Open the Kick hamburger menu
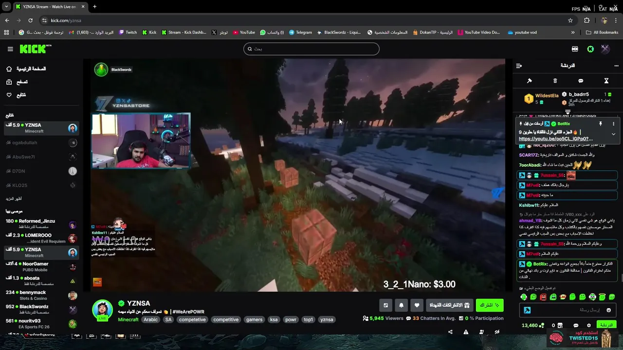Image resolution: width=623 pixels, height=350 pixels. click(x=10, y=49)
